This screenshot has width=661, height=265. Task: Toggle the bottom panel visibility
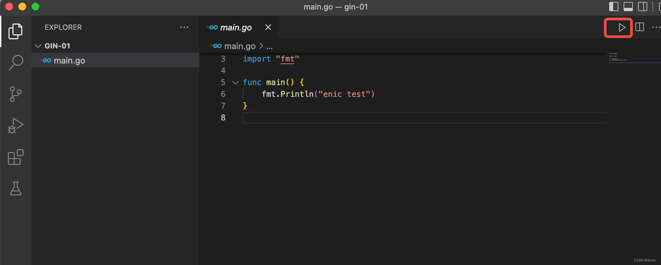[x=628, y=7]
